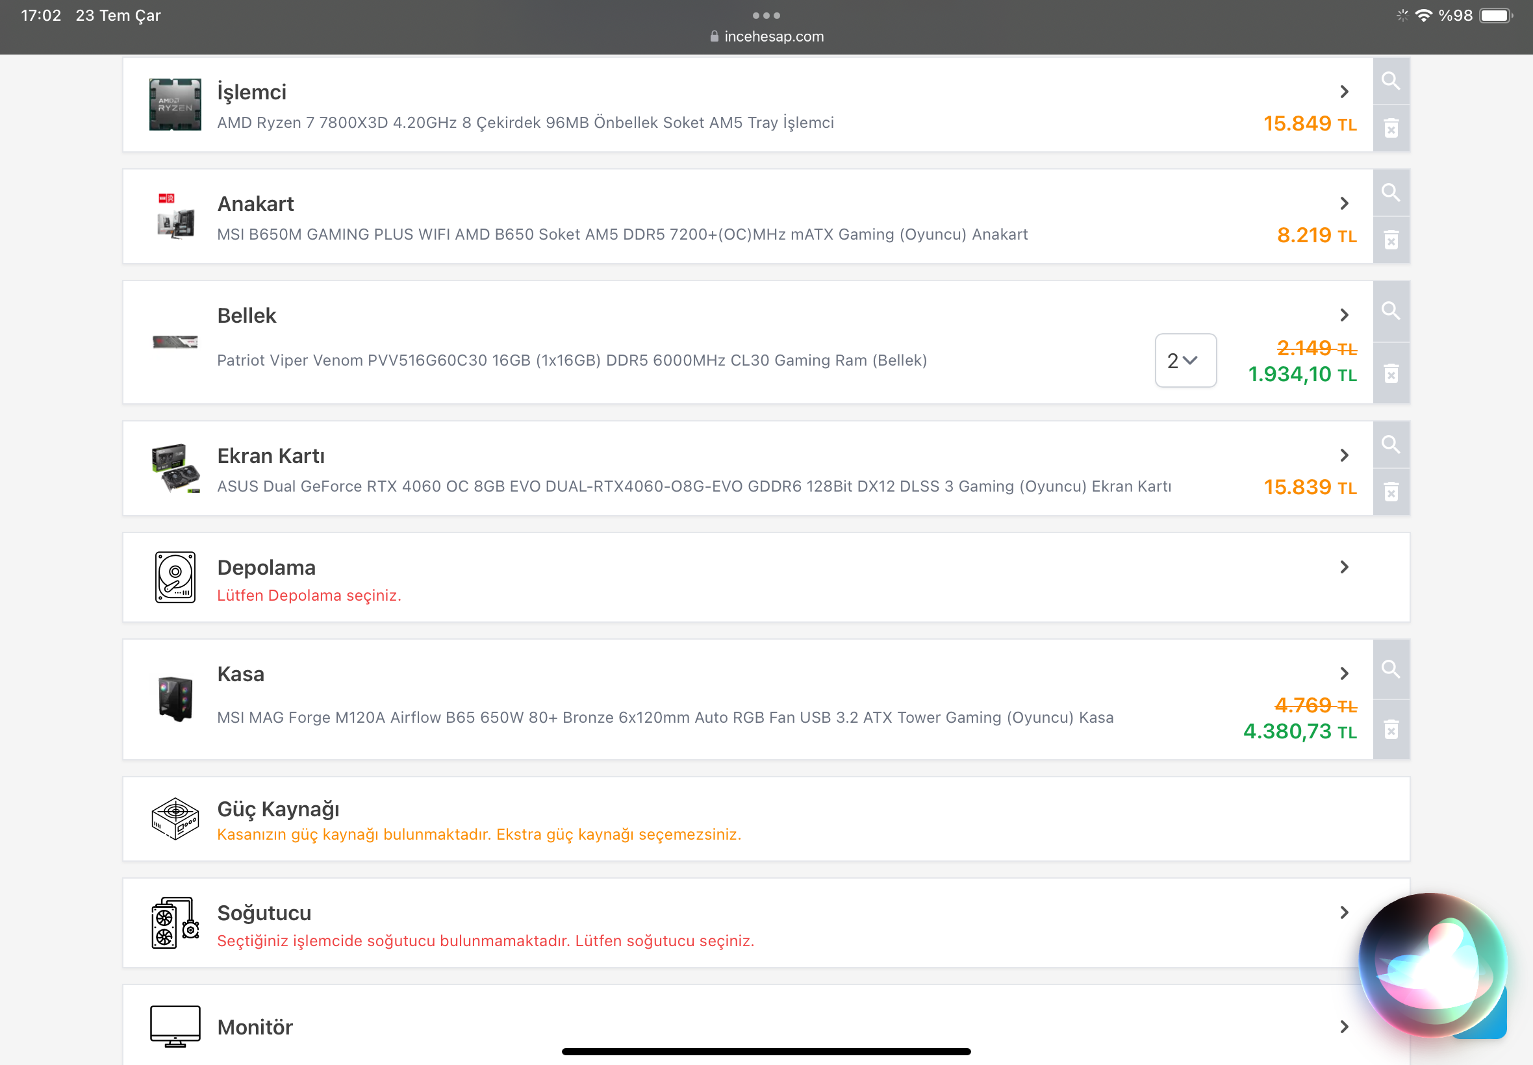Search for a different İşlemci product
Screen dimensions: 1533x1065
coord(1391,81)
